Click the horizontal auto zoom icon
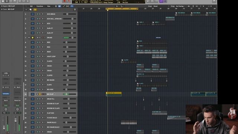This screenshot has width=238, height=134. [x=197, y=6]
